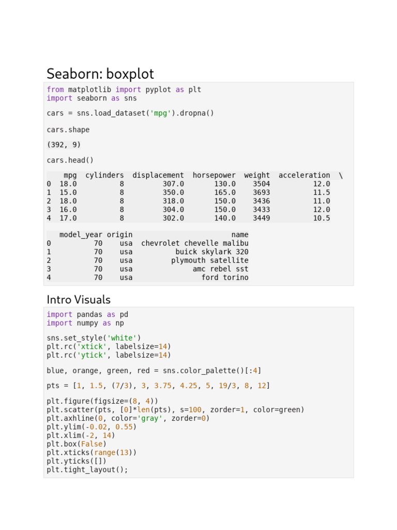Click the "chevrolet chevelle malibu" table entry

(194, 243)
